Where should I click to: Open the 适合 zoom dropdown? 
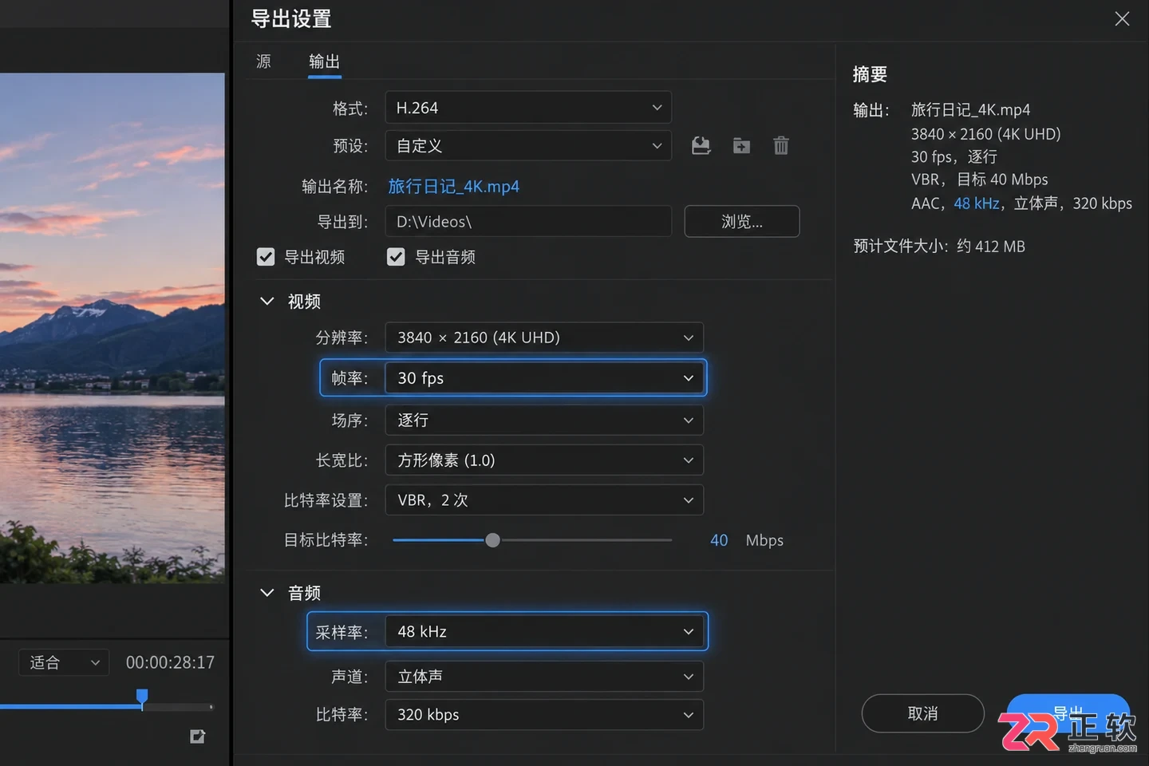(x=64, y=662)
